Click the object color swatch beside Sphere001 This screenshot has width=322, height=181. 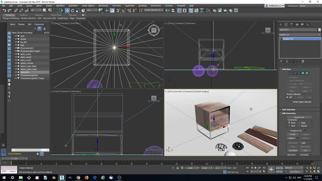tap(319, 30)
